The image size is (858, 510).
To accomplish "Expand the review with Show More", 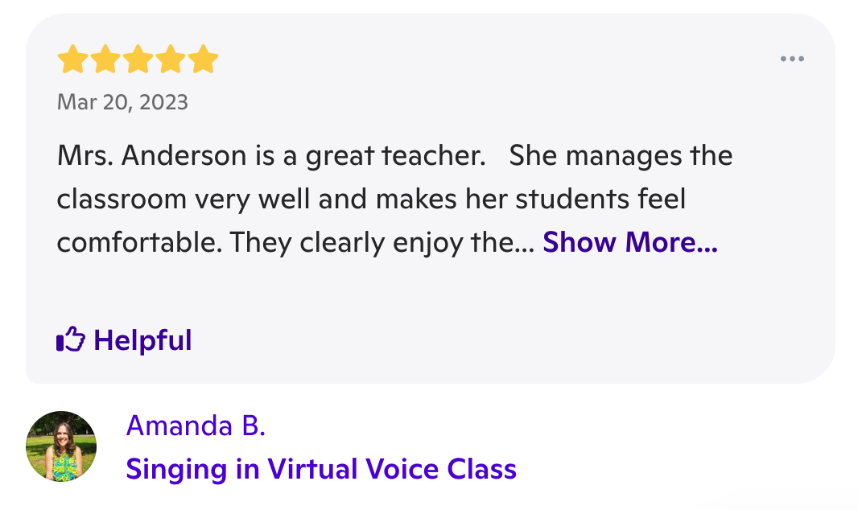I will (x=630, y=242).
